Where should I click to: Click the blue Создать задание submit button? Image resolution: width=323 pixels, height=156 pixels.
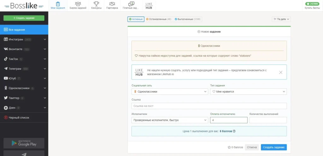[273, 148]
